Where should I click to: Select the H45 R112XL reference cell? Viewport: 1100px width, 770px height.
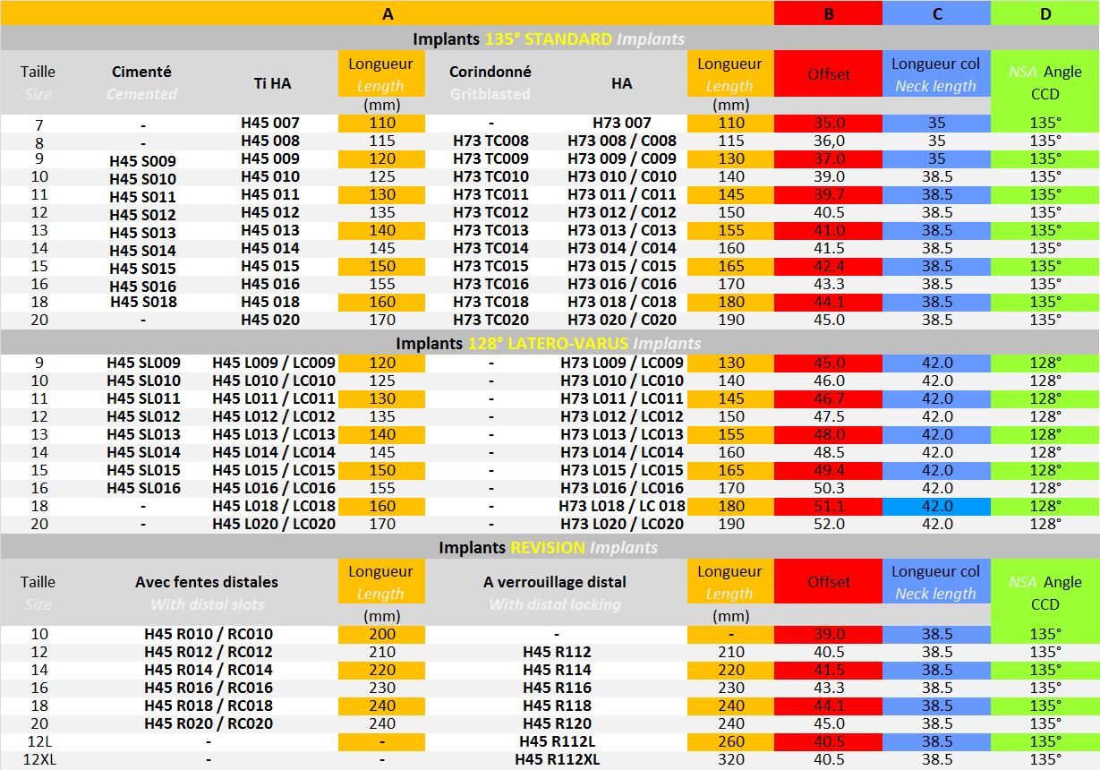click(557, 759)
